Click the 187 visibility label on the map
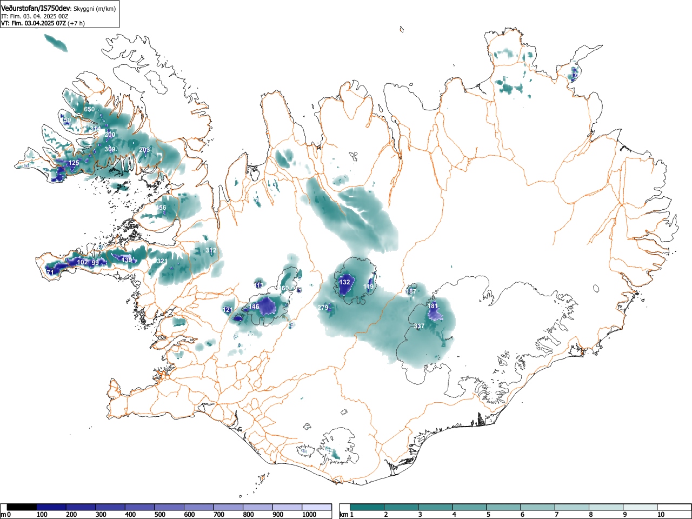This screenshot has height=519, width=692. click(411, 291)
